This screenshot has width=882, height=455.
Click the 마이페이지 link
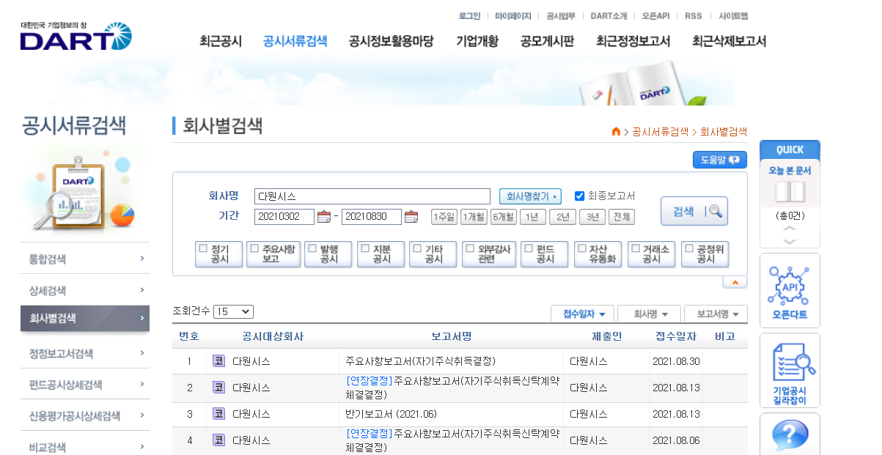[513, 15]
